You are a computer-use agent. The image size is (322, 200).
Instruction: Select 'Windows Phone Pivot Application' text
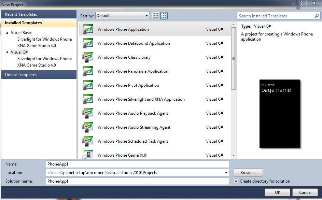click(128, 85)
